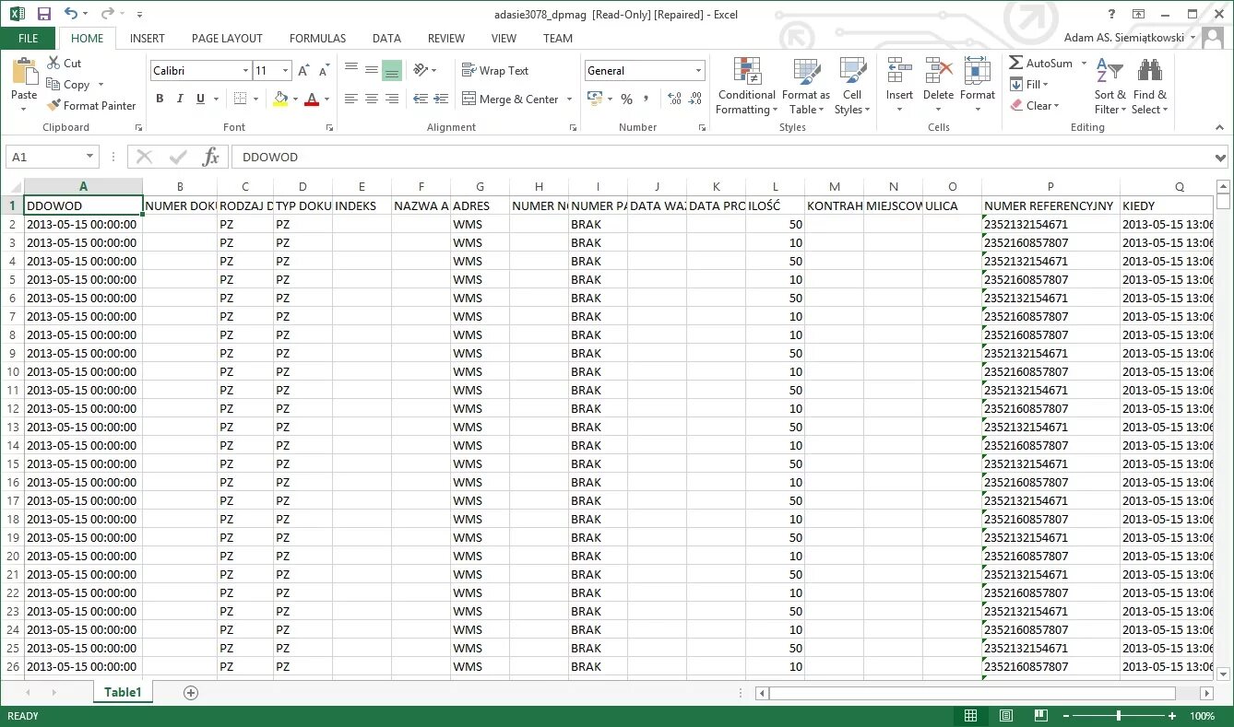This screenshot has height=727, width=1234.
Task: Switch to the FORMULAS ribbon tab
Action: point(318,39)
